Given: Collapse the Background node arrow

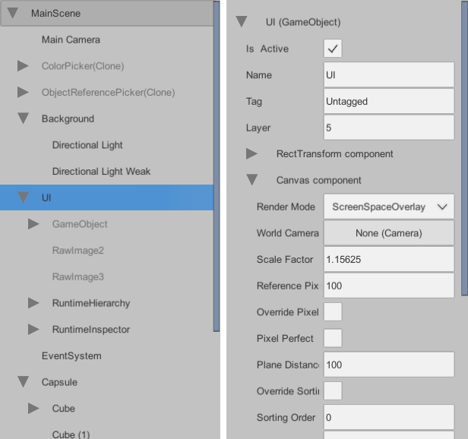Looking at the screenshot, I should click(x=23, y=118).
